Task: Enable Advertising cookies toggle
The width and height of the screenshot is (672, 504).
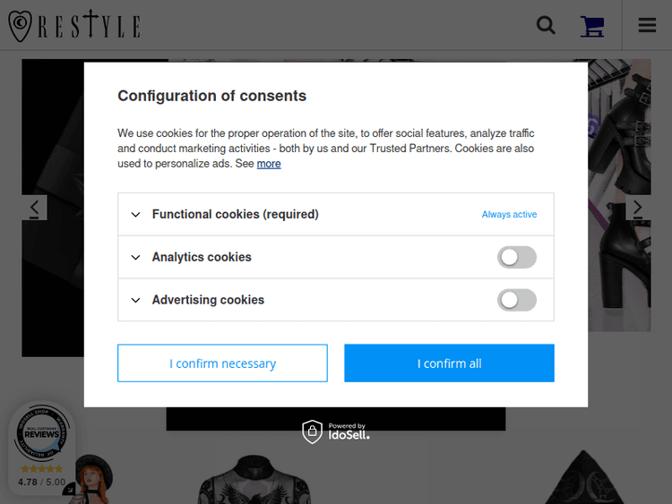Action: 517,300
